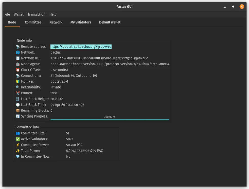Viewport: 249px width, 189px height.
Task: Click the globe icon next to Network
Action: tap(18, 52)
